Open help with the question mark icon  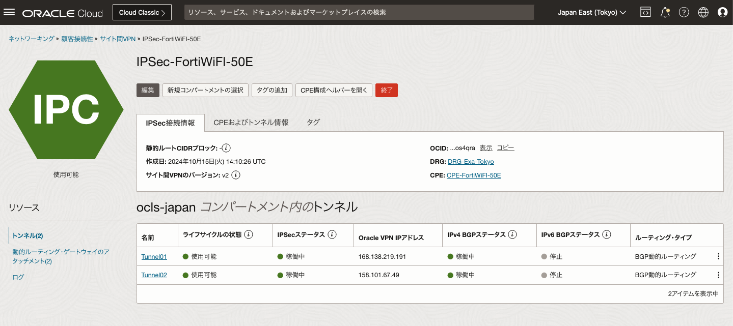click(x=684, y=12)
